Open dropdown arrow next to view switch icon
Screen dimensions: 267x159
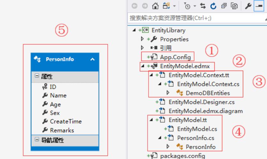tap(174, 6)
